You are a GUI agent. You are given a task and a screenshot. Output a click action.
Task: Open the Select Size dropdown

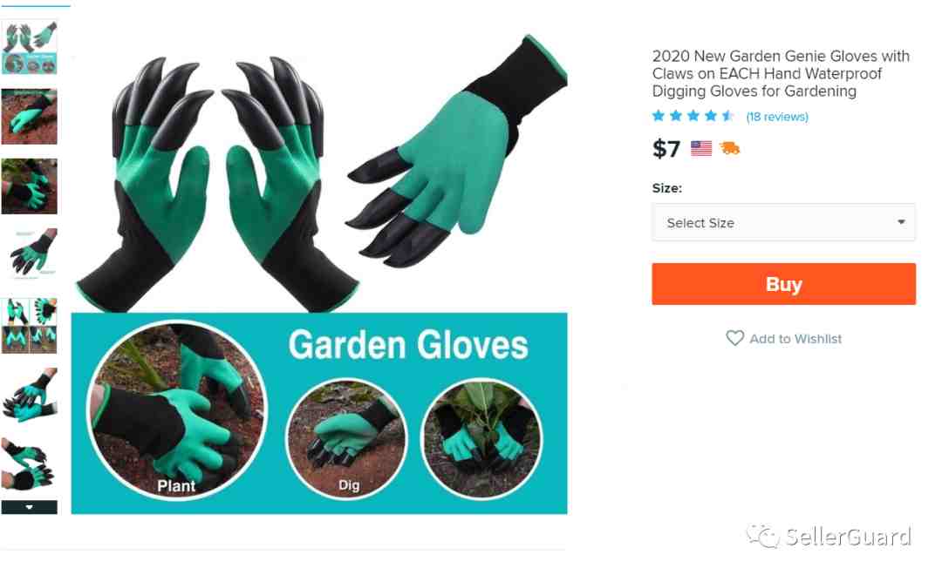tap(783, 223)
